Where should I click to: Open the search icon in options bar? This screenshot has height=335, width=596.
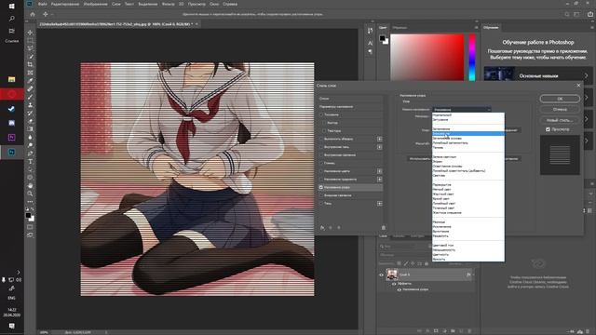click(x=567, y=14)
